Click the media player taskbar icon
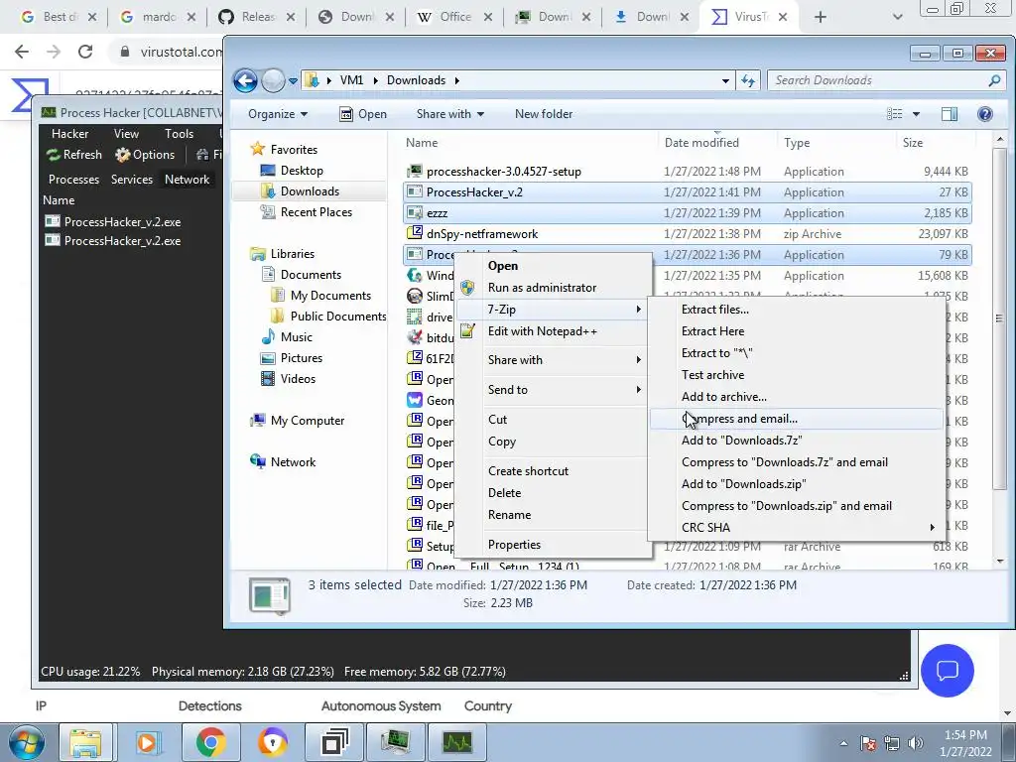The width and height of the screenshot is (1016, 762). (x=148, y=742)
